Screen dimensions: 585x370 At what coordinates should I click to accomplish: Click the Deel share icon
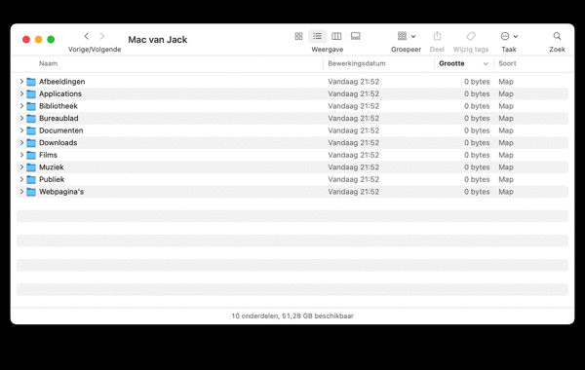tap(437, 36)
